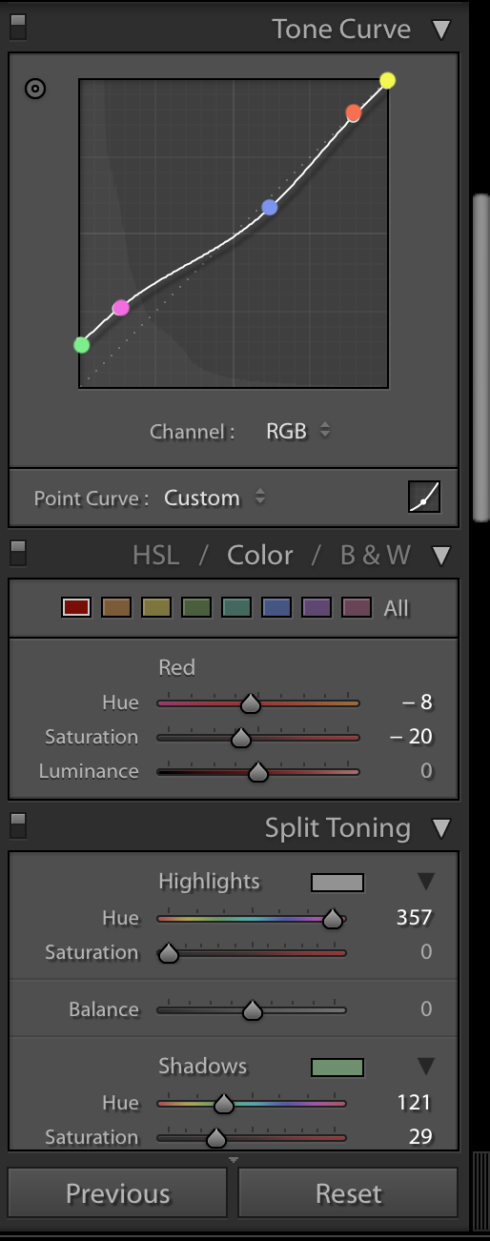Click the point curve edit icon
Viewport: 490px width, 1241px height.
tap(424, 497)
